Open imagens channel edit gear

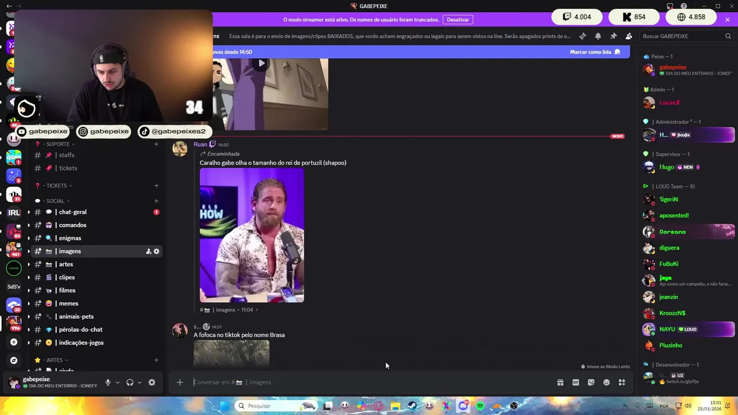pos(156,251)
